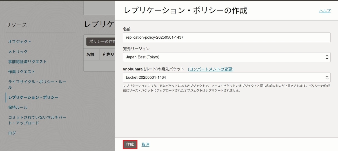Click the 宛先リージョン field label

pos(136,49)
